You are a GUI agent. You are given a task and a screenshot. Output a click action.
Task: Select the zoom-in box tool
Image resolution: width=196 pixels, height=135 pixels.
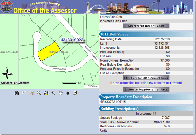(31, 93)
